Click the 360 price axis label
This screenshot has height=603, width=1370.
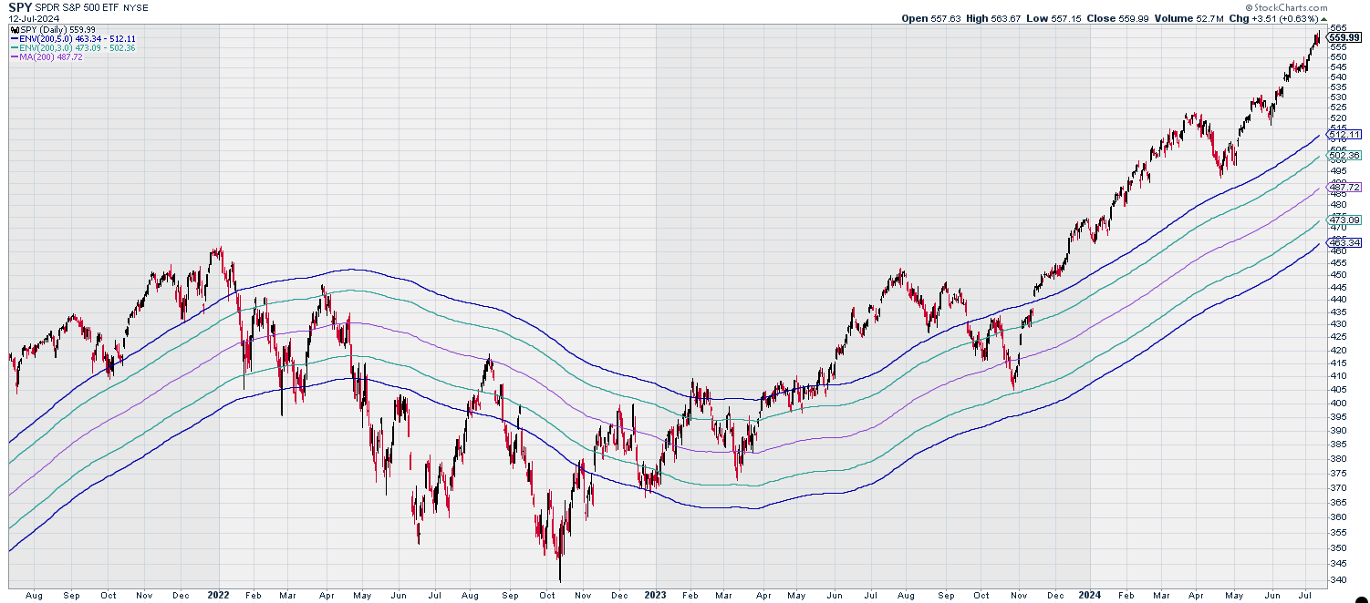(1338, 516)
